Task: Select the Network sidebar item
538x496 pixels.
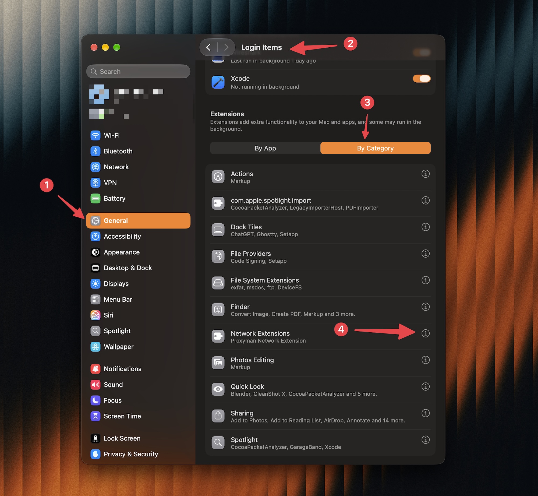Action: 138,167
